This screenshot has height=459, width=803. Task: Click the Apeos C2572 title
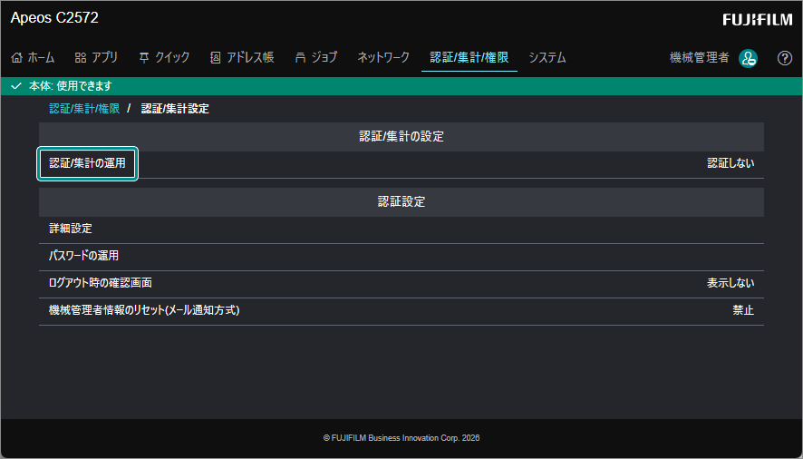[54, 18]
